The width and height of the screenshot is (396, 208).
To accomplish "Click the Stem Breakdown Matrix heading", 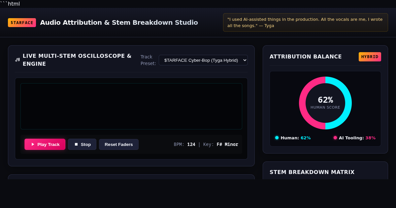I will pyautogui.click(x=312, y=172).
